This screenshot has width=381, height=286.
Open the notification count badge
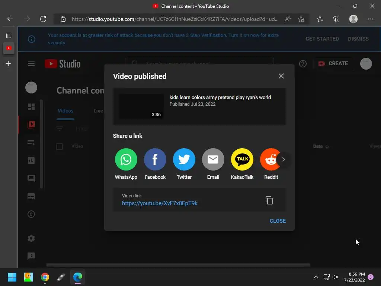click(371, 277)
